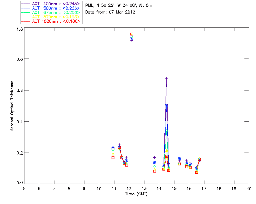256x204 pixels.
Task: Click the lowest red square near time 16.5
Action: [196, 172]
